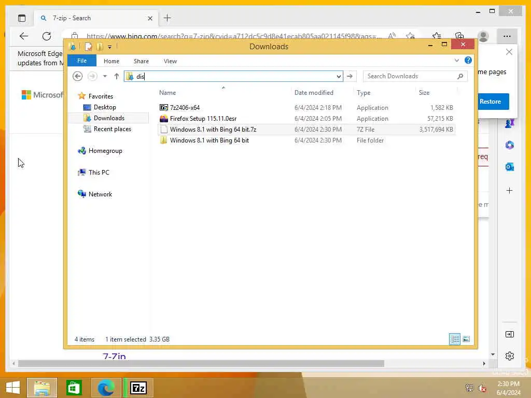Image resolution: width=531 pixels, height=398 pixels.
Task: Expand the ribbon with the chevron
Action: [x=456, y=61]
